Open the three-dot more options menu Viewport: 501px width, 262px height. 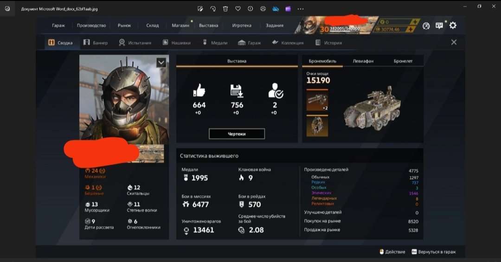pyautogui.click(x=300, y=9)
